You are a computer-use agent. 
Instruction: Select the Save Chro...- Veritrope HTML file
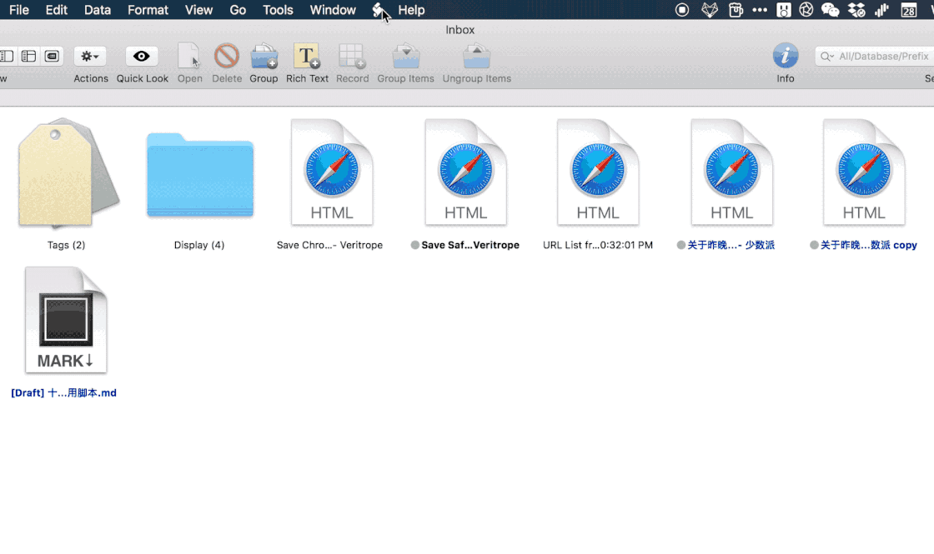click(x=332, y=172)
